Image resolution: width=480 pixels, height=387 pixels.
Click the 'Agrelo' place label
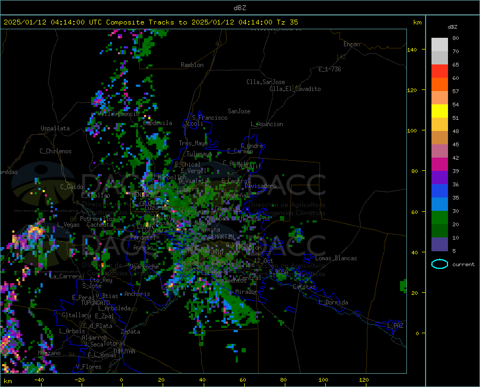click(x=143, y=248)
